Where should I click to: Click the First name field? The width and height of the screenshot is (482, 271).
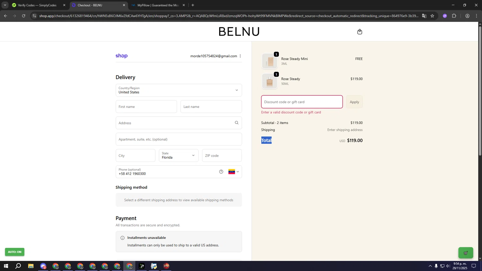(146, 107)
